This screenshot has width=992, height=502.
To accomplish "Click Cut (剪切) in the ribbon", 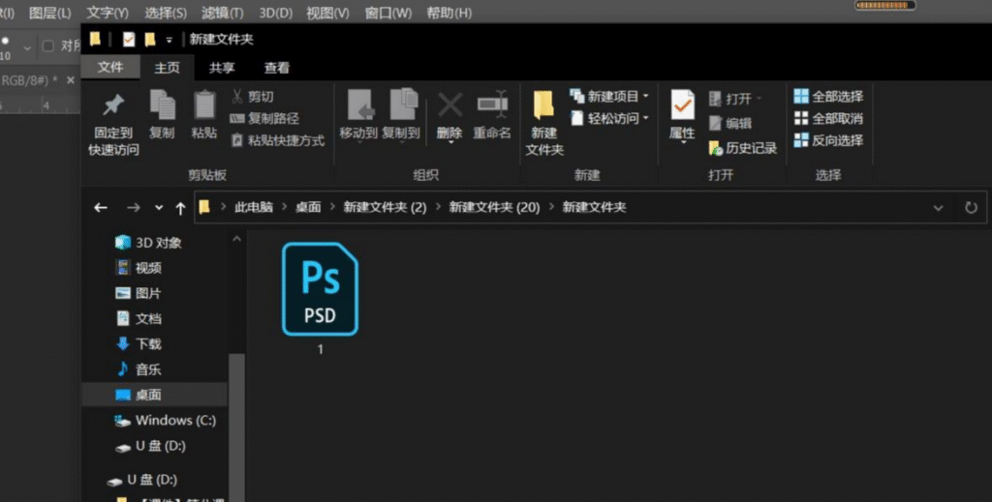I will 252,97.
